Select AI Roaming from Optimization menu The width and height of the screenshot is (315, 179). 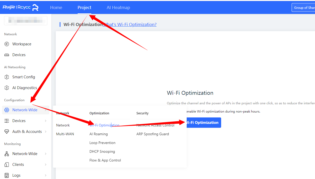coord(98,134)
